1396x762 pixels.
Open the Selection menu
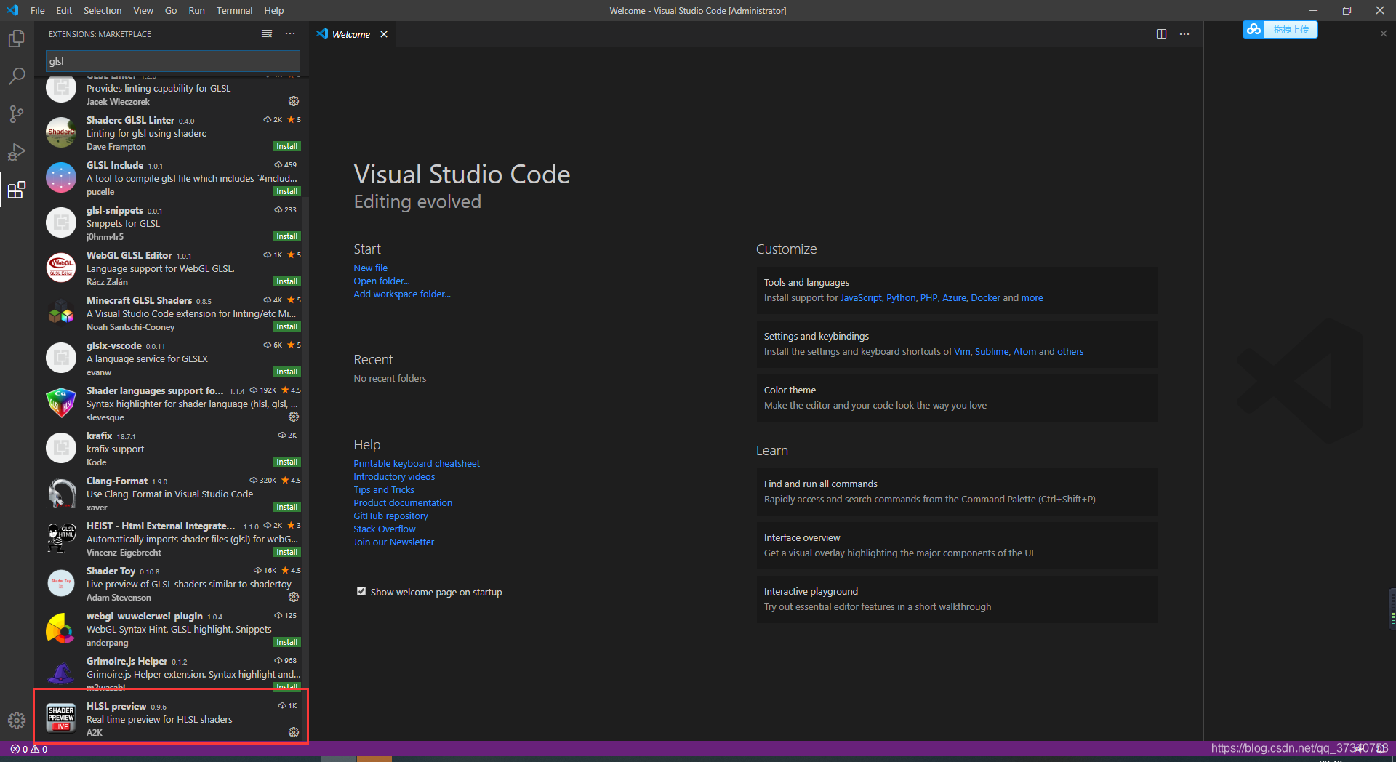[102, 10]
